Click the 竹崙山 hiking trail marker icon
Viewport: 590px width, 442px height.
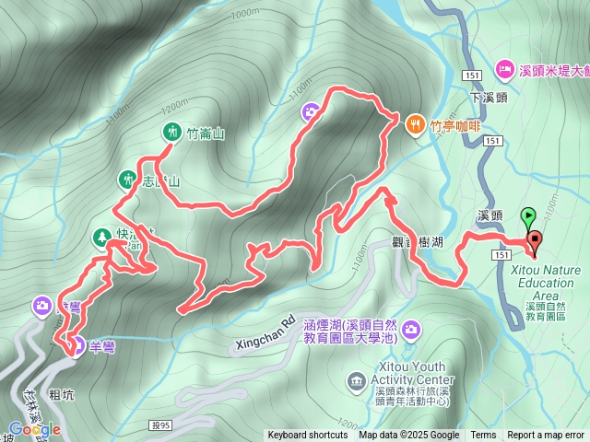pyautogui.click(x=172, y=133)
